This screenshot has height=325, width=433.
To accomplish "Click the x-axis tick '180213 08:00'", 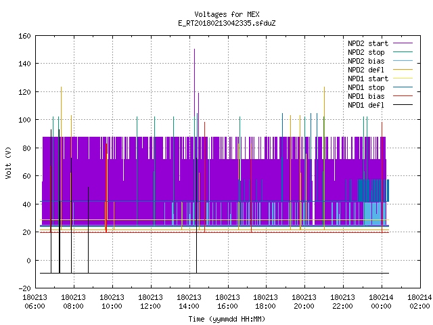I will [x=74, y=302].
